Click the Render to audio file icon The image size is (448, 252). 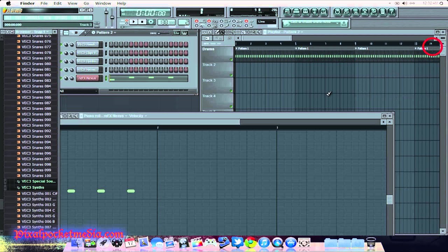(355, 12)
